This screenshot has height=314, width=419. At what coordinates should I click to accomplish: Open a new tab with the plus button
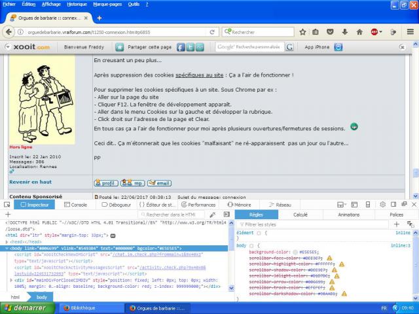(x=100, y=18)
